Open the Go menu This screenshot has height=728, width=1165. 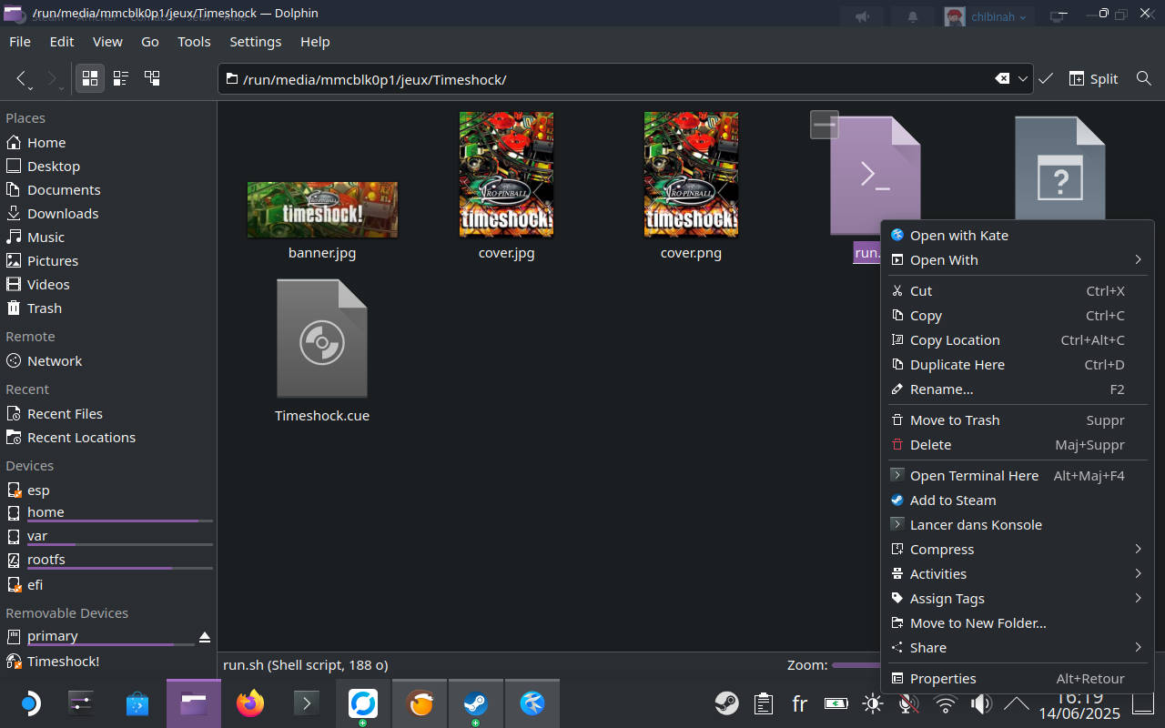point(150,42)
